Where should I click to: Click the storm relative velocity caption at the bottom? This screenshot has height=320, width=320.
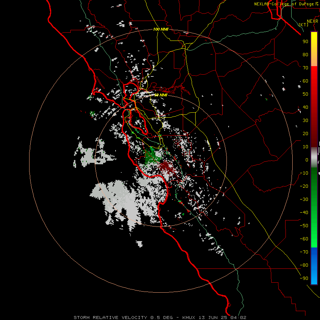[x=160, y=318]
